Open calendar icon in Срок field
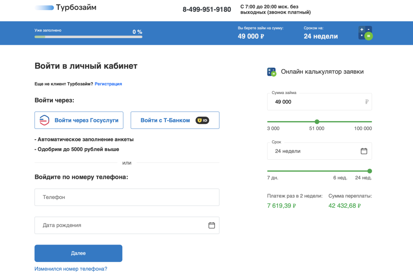The image size is (413, 274). (364, 151)
